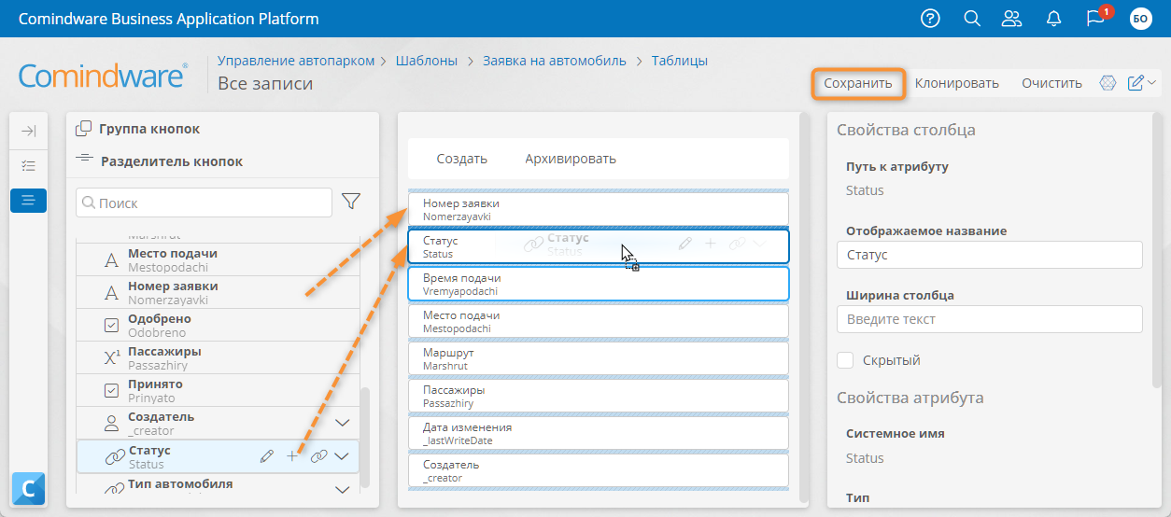
Task: Click the Сохранить button
Action: click(858, 83)
